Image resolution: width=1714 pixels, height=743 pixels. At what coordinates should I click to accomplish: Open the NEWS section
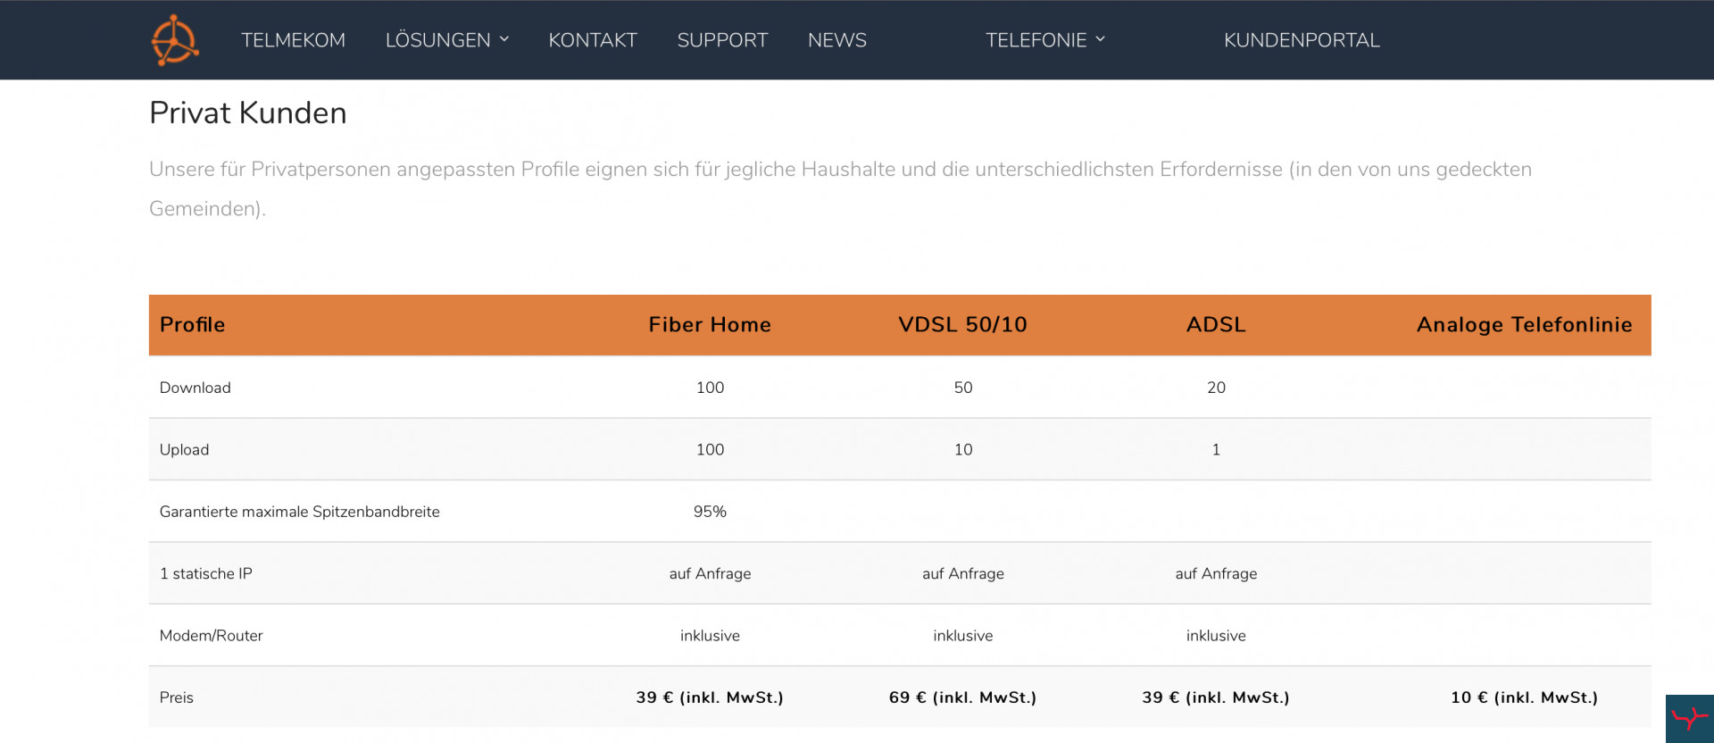pyautogui.click(x=837, y=40)
